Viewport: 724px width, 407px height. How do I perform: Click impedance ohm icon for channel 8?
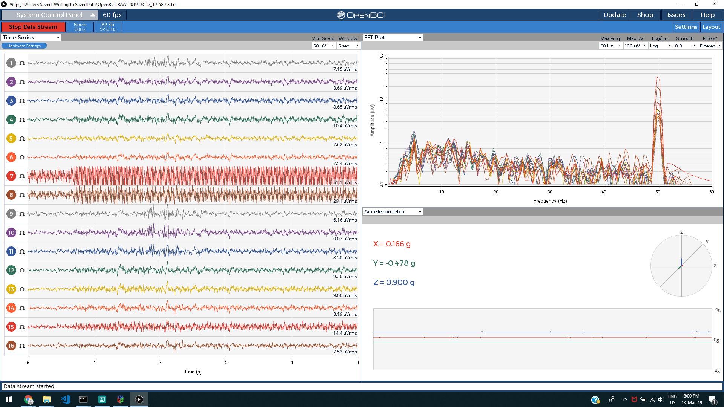point(22,195)
